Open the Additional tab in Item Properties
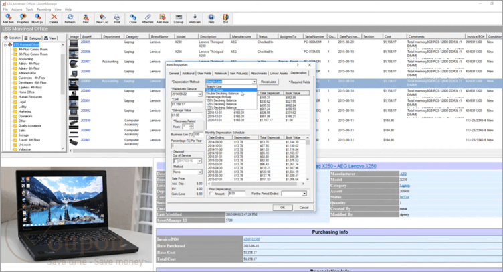503x272 pixels. (189, 73)
